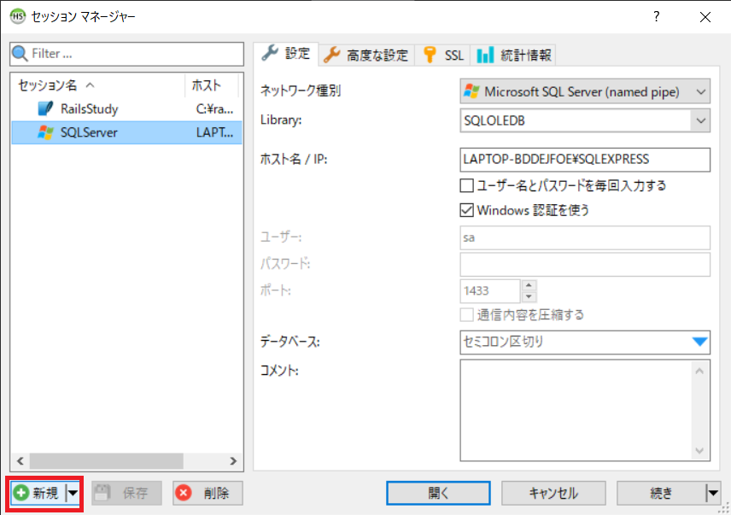Screen dimensions: 731x515
Task: Switch to the SSL tab
Action: (442, 56)
